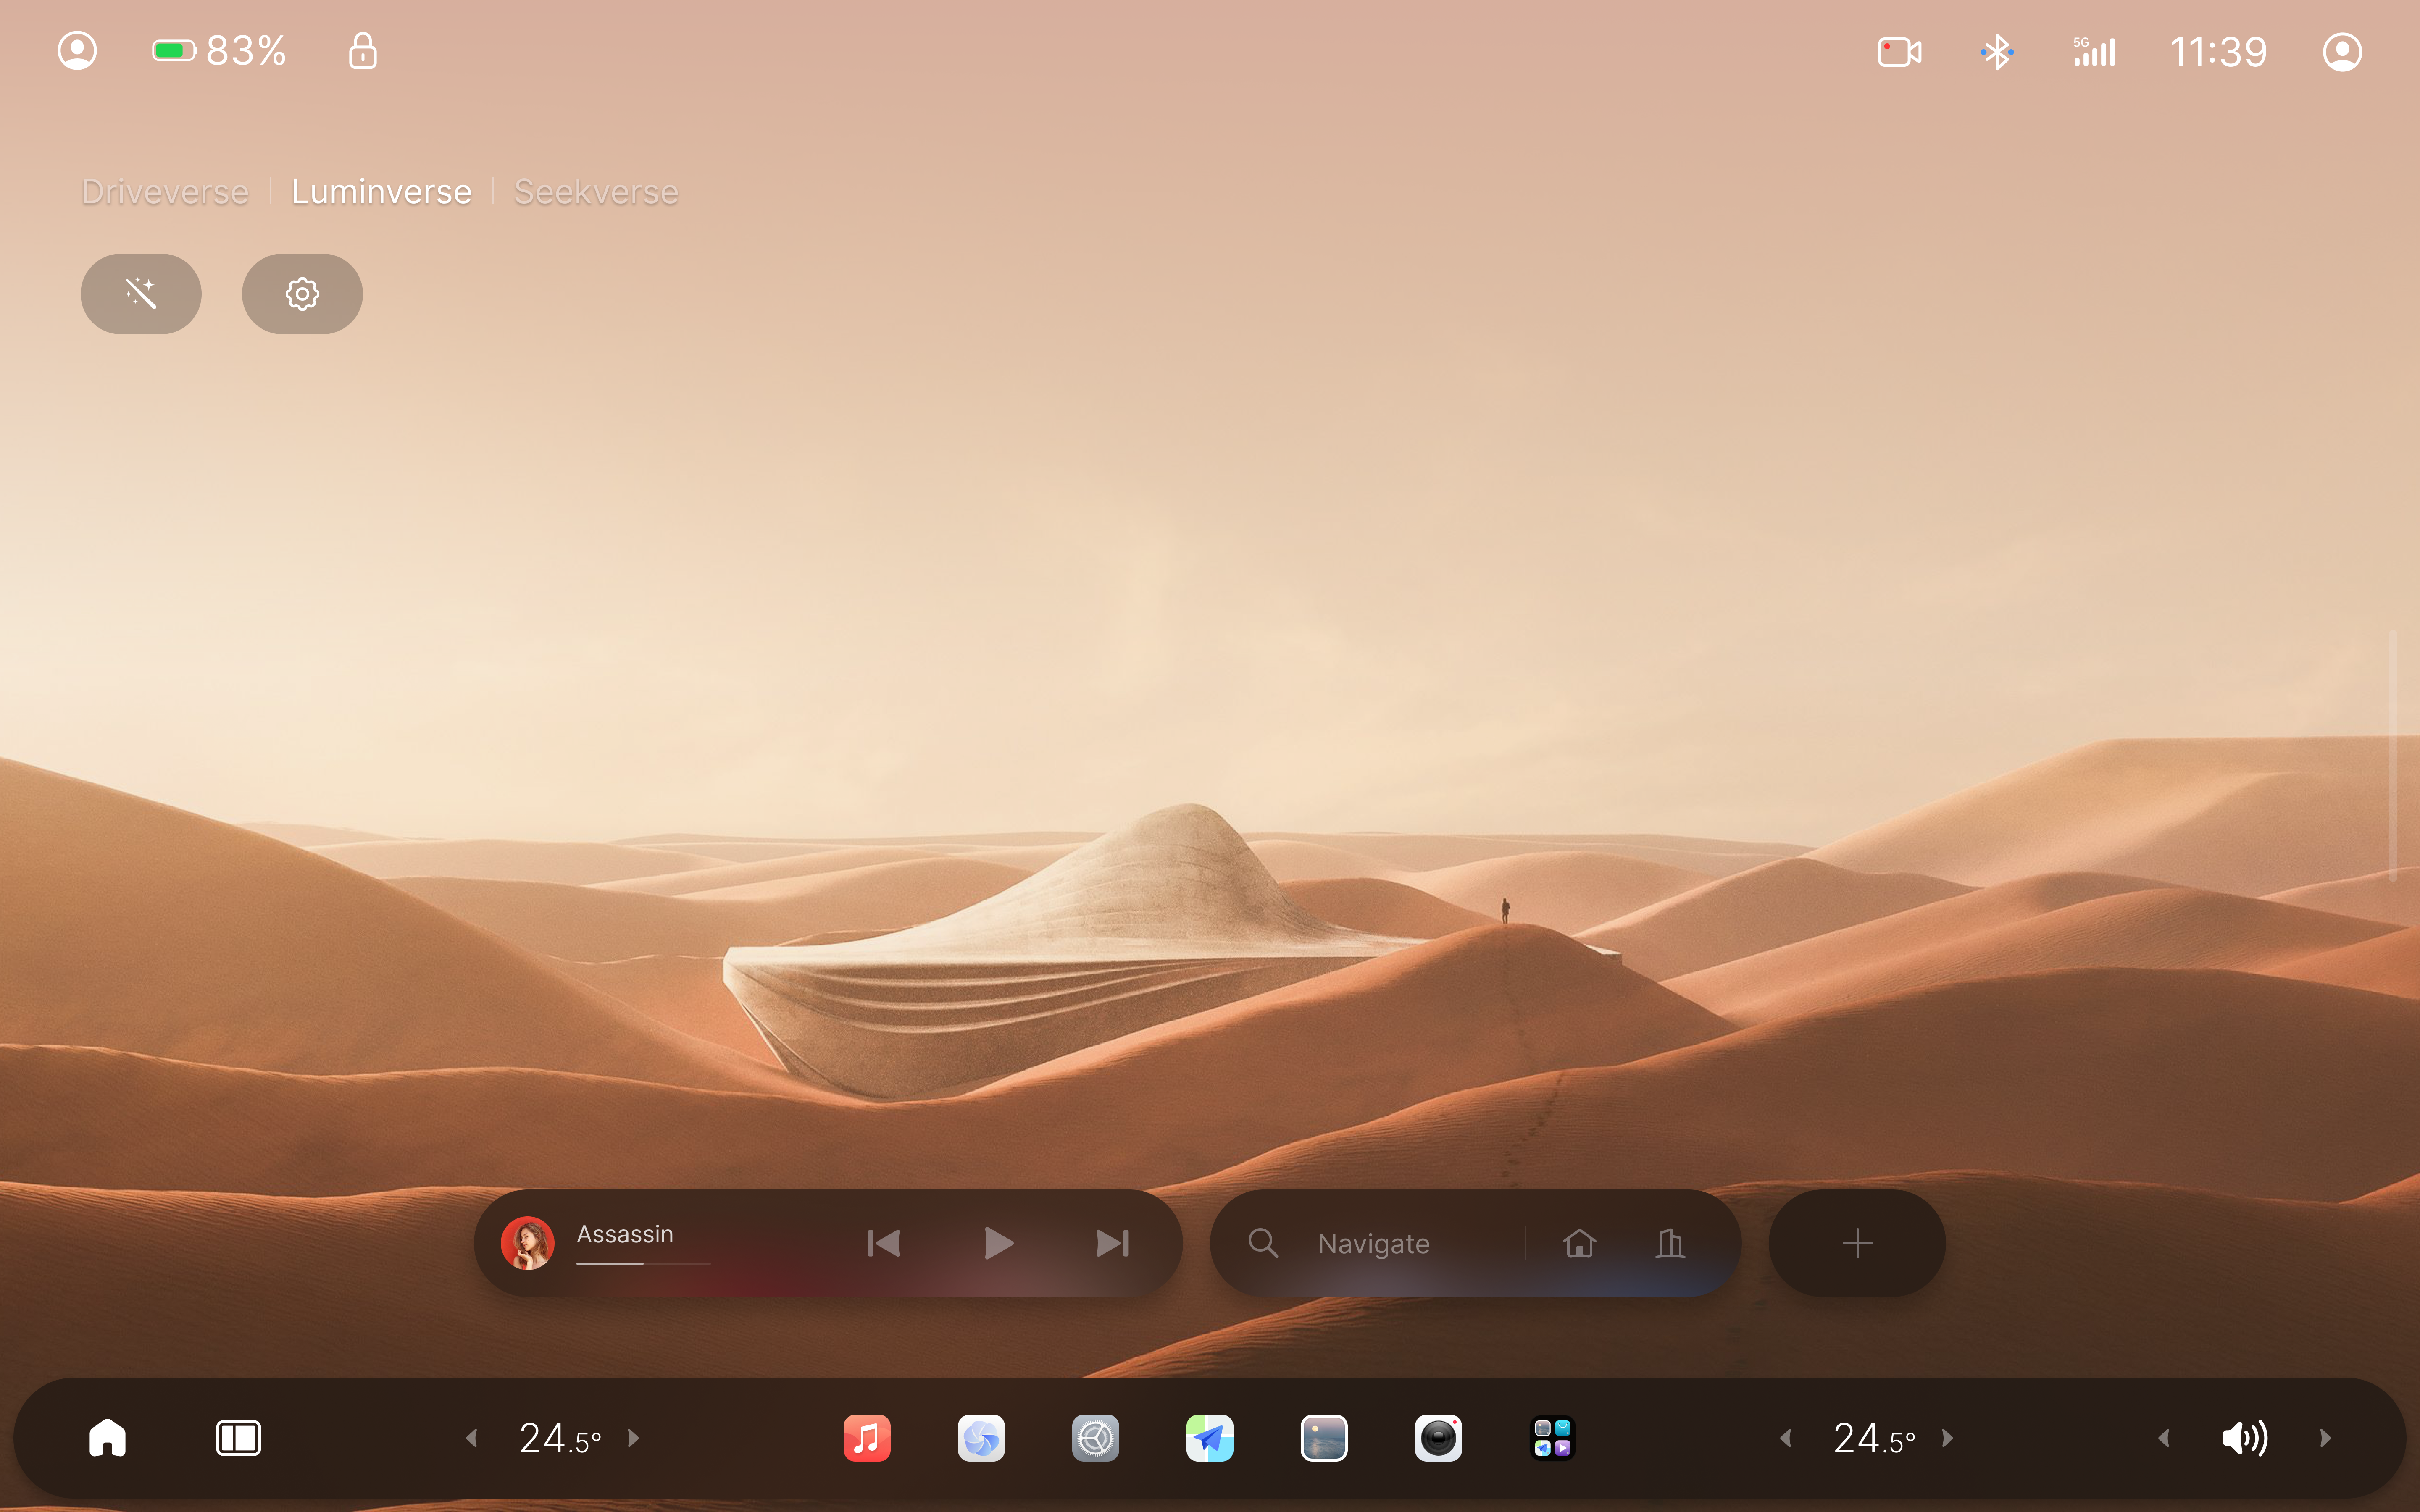Navigate to work office shortcut

[x=1670, y=1243]
